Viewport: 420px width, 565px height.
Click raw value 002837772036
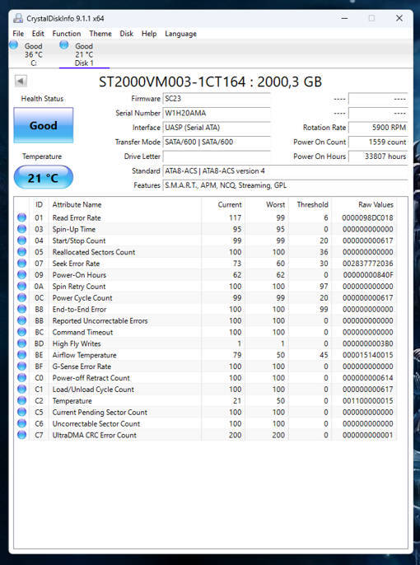pos(367,264)
